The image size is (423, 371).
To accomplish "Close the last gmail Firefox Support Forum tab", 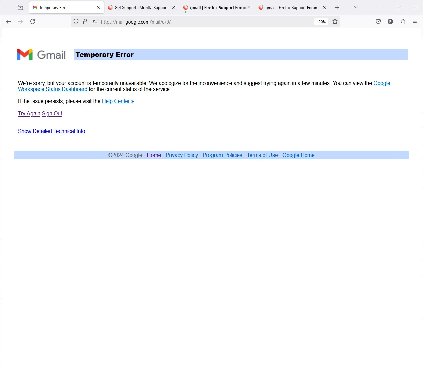I will pyautogui.click(x=324, y=7).
